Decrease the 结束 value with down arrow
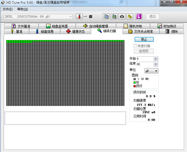 pos(156,65)
